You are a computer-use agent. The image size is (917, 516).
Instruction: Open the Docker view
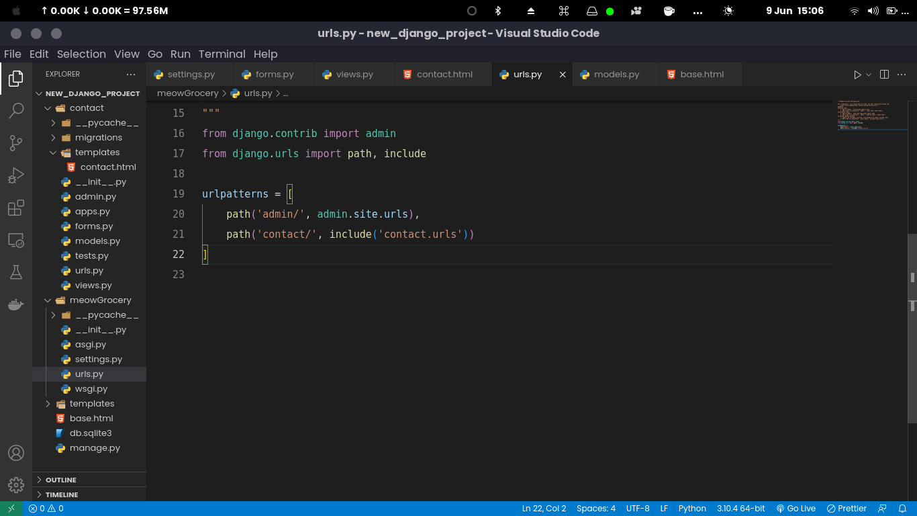[16, 304]
